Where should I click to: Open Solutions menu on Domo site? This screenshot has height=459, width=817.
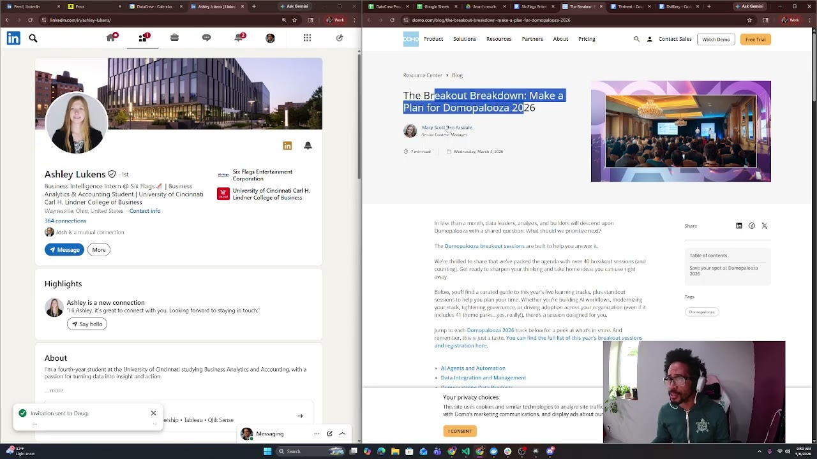click(x=465, y=39)
